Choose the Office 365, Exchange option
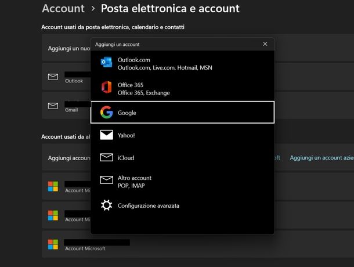Screen dimensions: 354x267 (x=182, y=89)
